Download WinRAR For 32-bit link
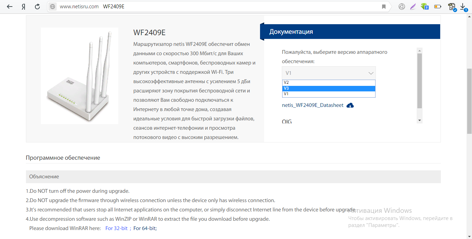 [x=117, y=228]
